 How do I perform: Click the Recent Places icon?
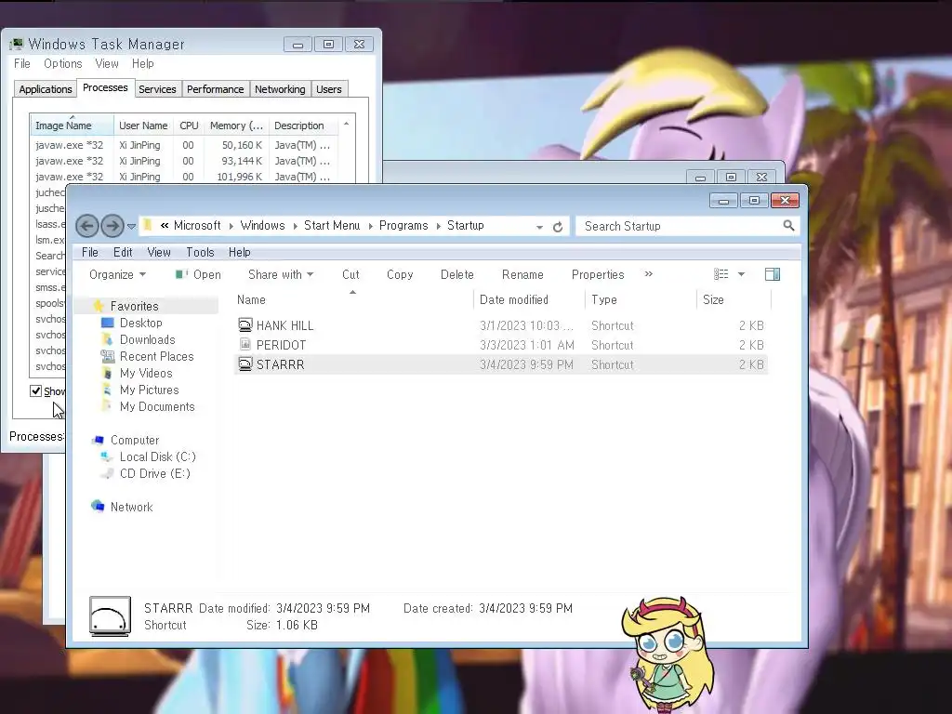[108, 356]
